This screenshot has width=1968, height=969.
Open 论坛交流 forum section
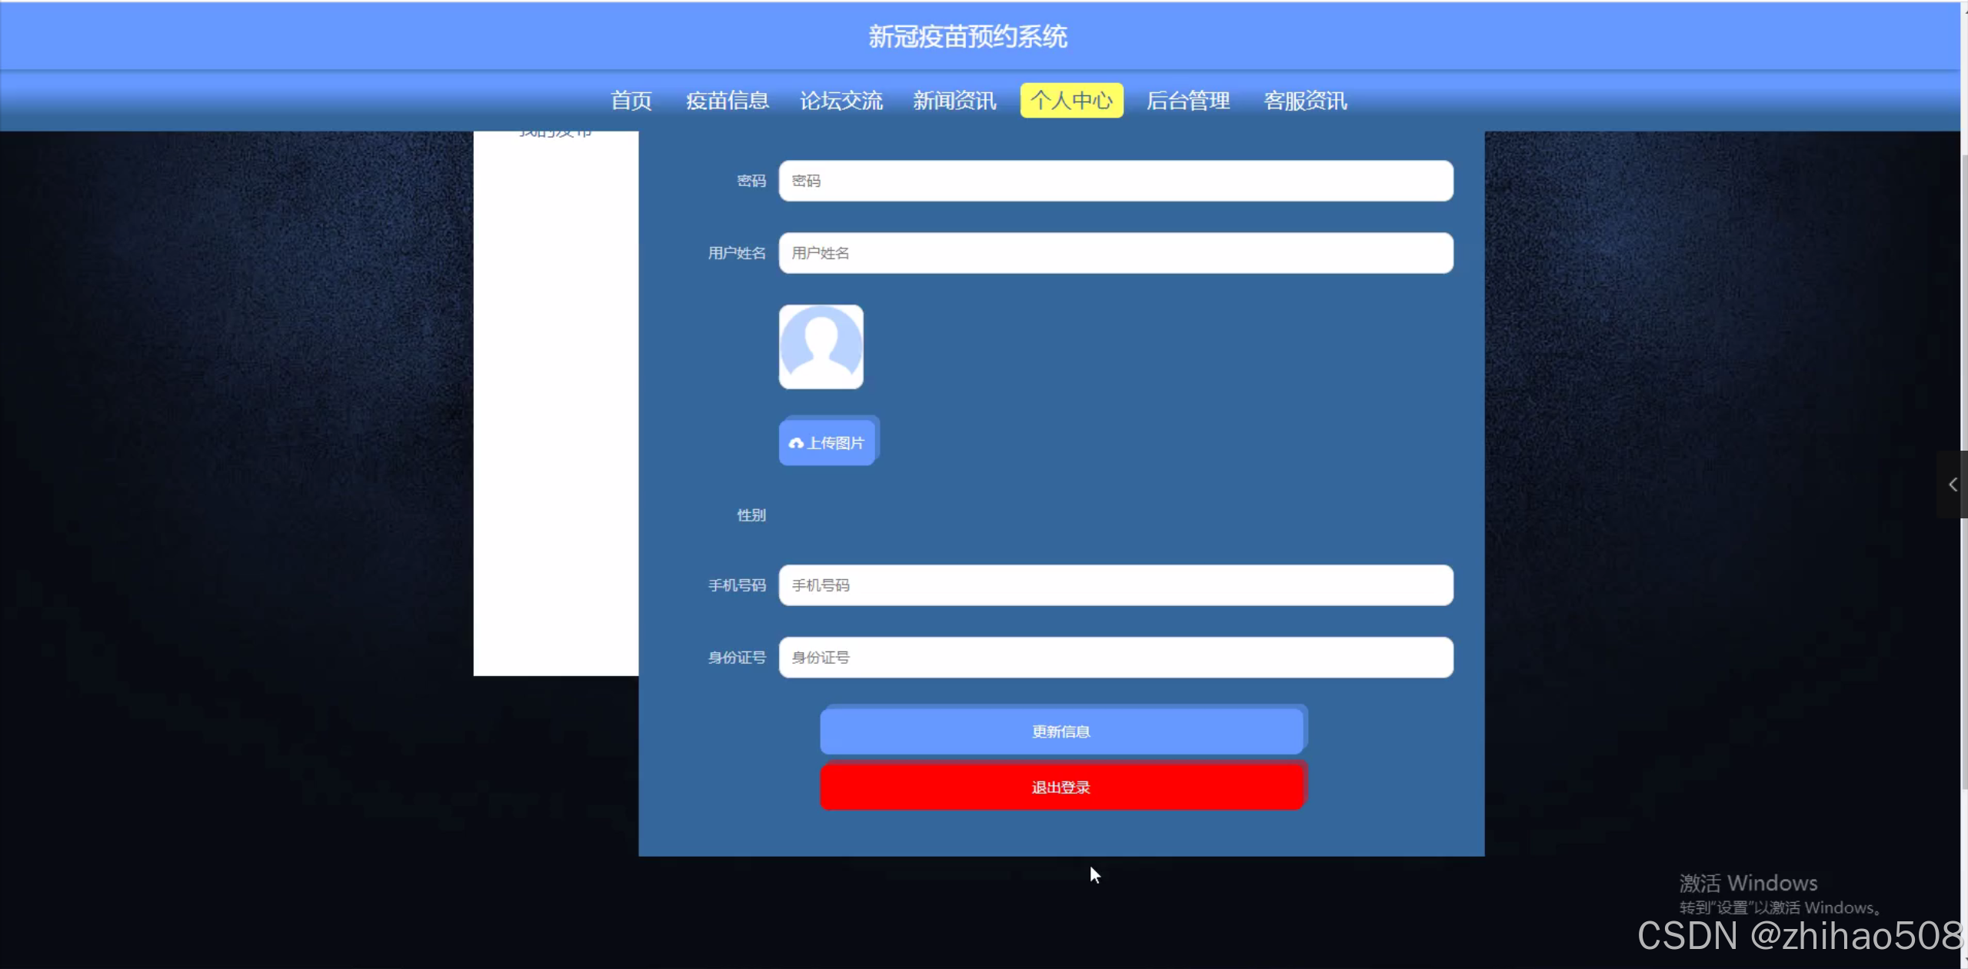coord(841,101)
